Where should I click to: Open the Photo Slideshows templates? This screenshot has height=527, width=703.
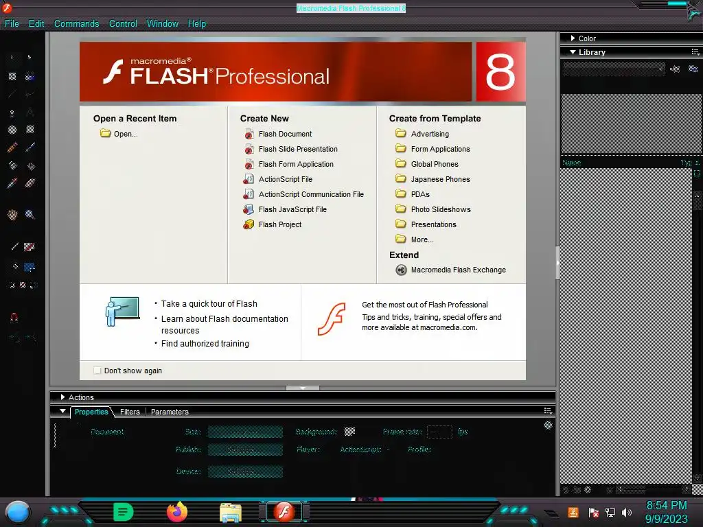[441, 209]
